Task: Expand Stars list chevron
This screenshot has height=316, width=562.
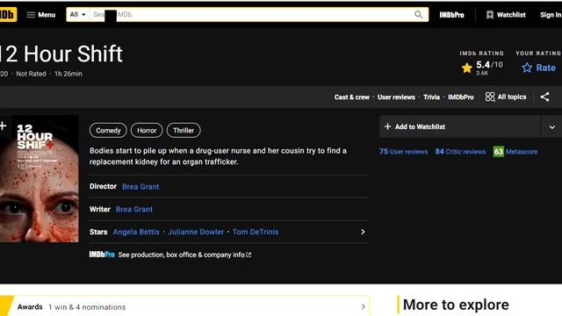Action: (x=363, y=232)
